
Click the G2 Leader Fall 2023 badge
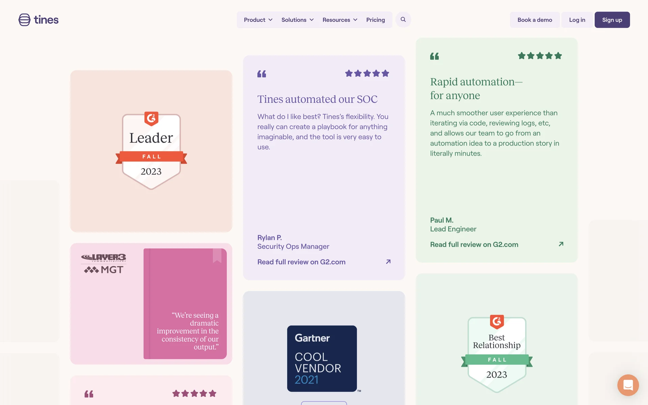click(151, 151)
